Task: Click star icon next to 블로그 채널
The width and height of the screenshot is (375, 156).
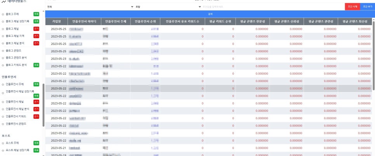Action: pos(3,29)
